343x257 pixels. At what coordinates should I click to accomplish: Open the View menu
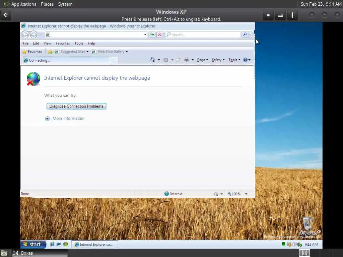47,44
